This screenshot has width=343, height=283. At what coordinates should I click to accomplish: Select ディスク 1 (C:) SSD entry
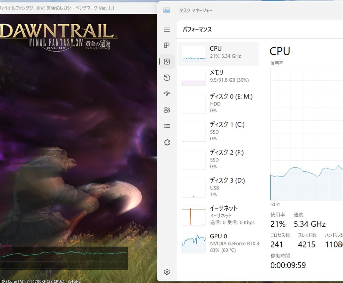pos(218,132)
